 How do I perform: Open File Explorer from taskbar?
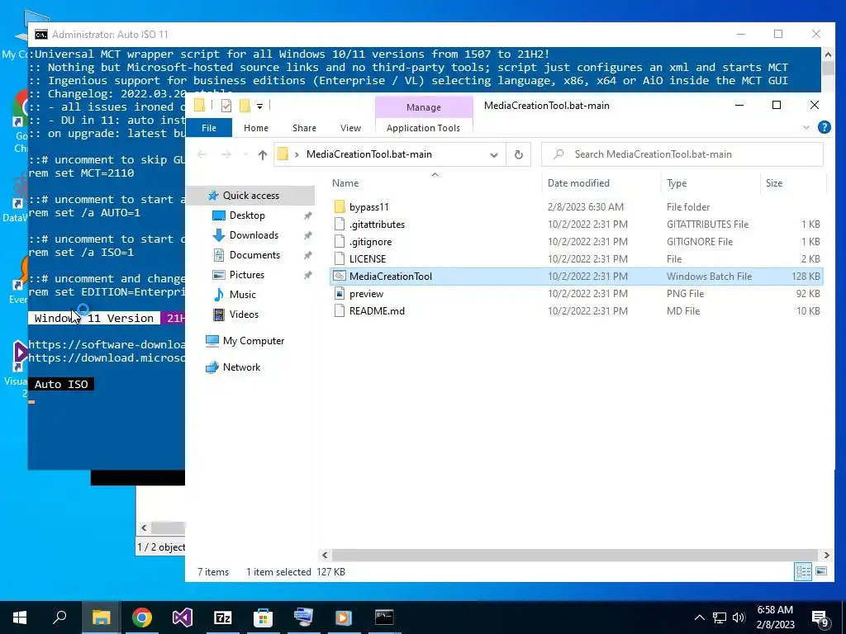click(102, 617)
